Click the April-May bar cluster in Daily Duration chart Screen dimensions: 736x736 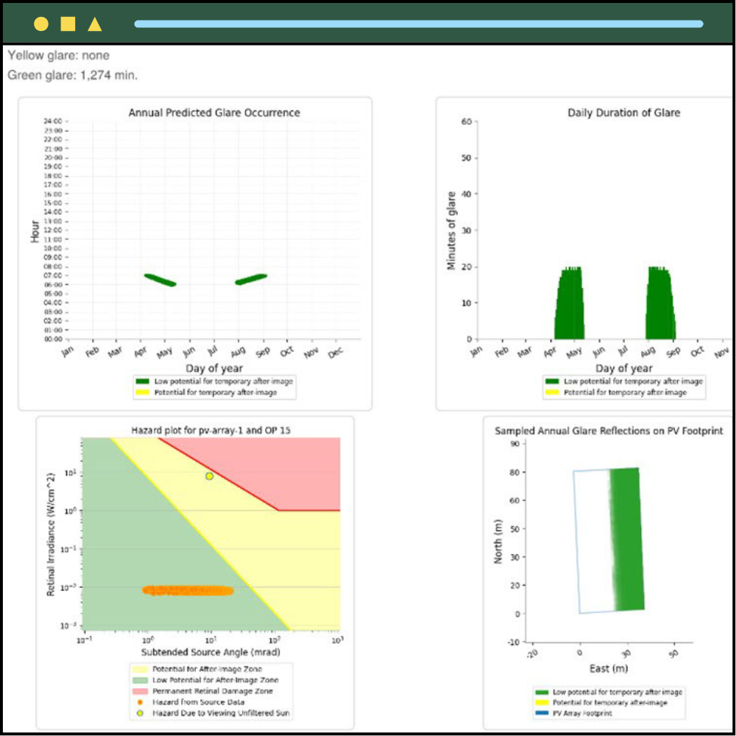point(569,305)
